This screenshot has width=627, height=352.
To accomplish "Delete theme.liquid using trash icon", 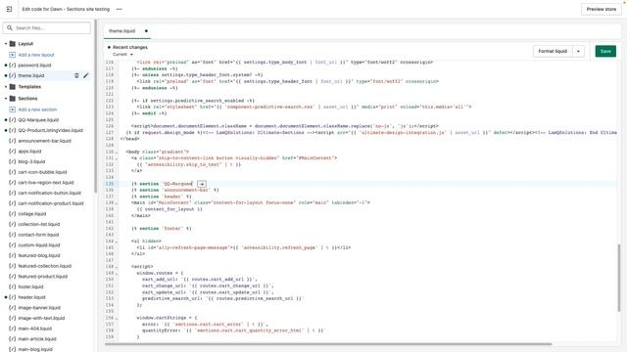I will (x=76, y=75).
